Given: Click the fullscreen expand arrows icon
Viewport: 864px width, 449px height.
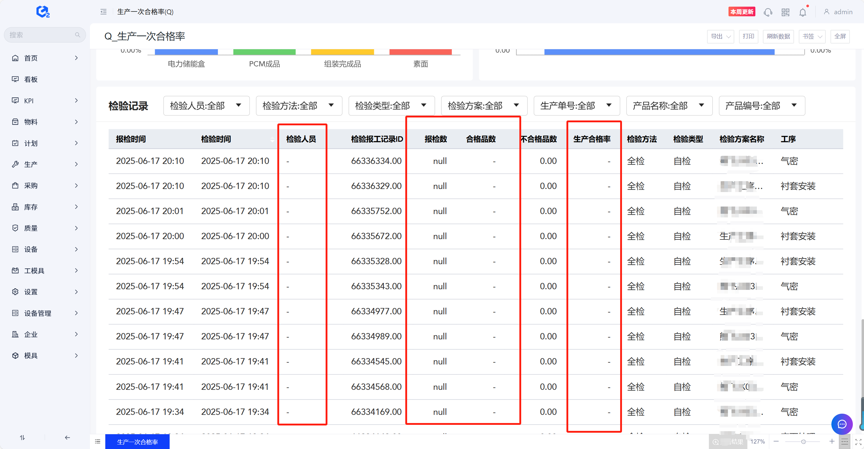Looking at the screenshot, I should point(858,442).
